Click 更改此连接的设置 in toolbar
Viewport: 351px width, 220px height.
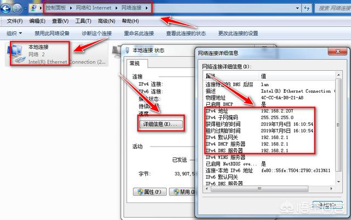[x=237, y=33]
